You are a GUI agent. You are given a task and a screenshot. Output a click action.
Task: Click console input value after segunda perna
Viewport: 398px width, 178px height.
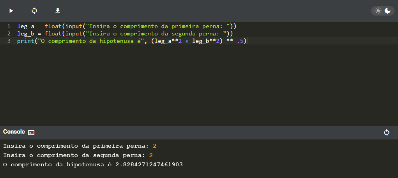point(151,155)
